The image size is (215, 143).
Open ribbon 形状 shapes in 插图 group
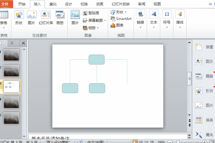tap(117, 12)
